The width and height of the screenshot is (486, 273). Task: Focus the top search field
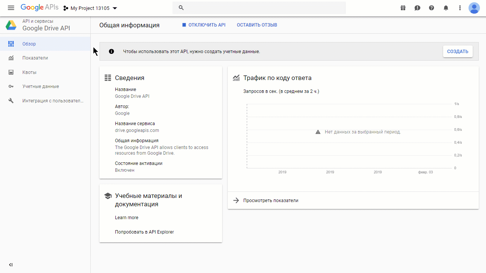coord(259,8)
